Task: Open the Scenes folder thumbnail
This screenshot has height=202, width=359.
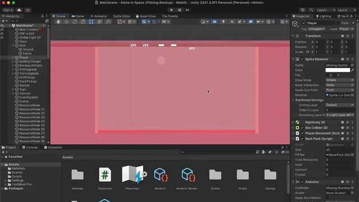Action: [x=215, y=175]
